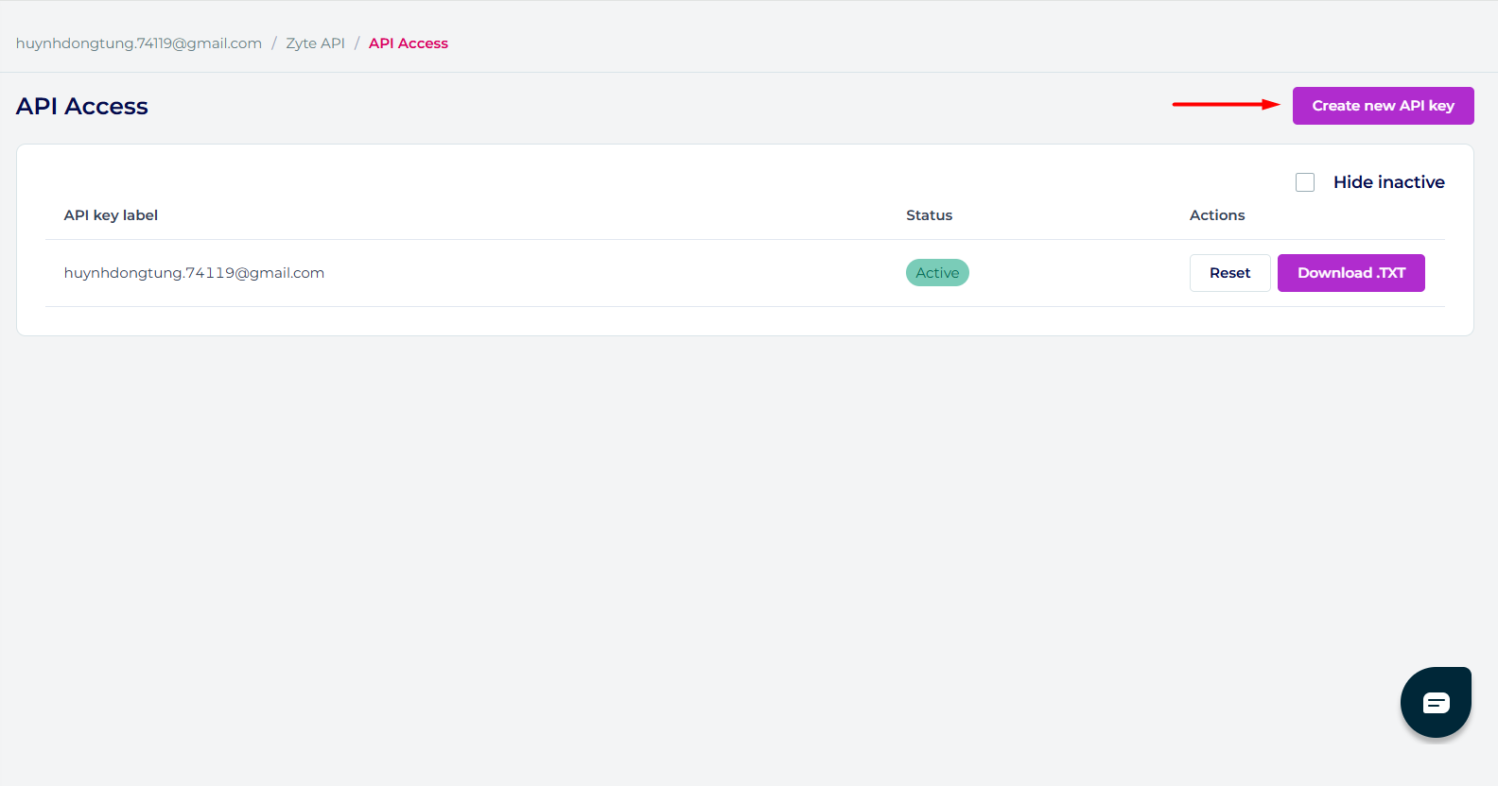Click the green Active status badge

(937, 273)
